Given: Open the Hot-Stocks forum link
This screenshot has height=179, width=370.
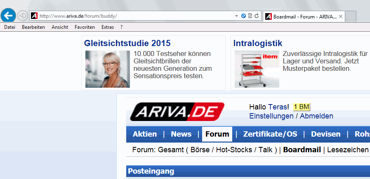Looking at the screenshot, I should point(234,150).
